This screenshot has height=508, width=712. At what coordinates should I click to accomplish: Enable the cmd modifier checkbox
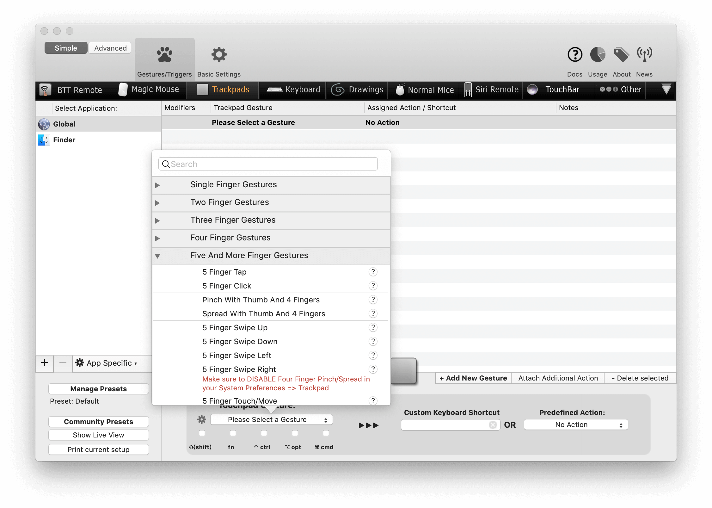point(326,433)
